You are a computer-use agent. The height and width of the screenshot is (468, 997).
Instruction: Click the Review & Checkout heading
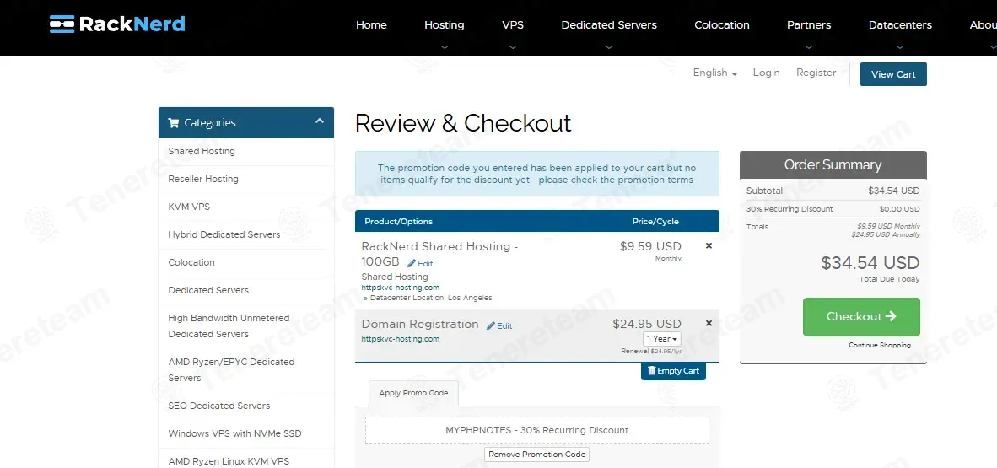pyautogui.click(x=463, y=123)
